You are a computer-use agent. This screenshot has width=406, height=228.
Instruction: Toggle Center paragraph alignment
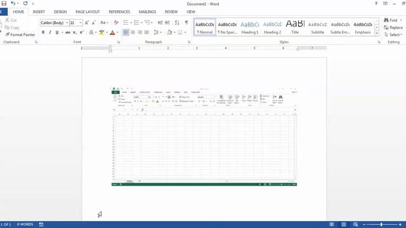tap(133, 32)
